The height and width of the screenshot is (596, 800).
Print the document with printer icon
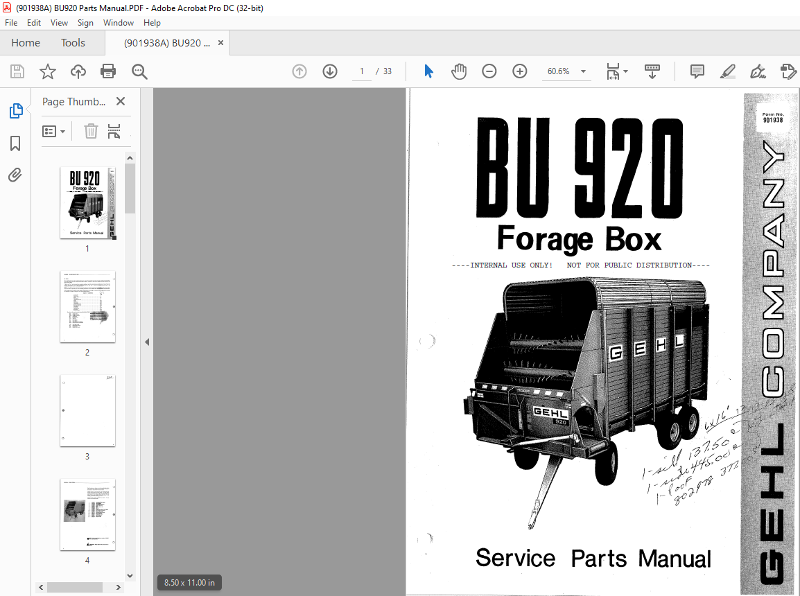pos(108,71)
